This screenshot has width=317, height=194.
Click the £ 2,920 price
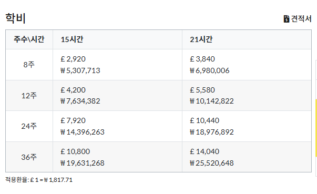tap(73, 59)
